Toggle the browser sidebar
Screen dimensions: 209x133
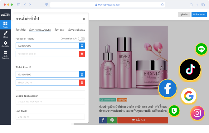coord(19,5)
